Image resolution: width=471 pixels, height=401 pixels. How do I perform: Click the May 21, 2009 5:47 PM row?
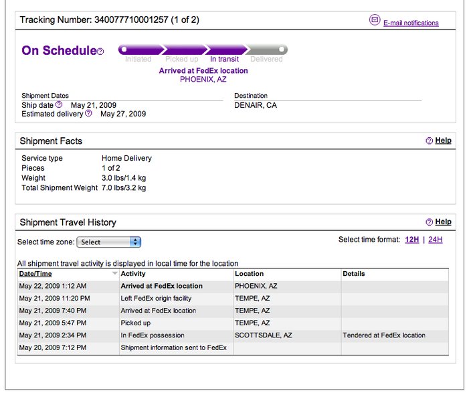click(233, 323)
